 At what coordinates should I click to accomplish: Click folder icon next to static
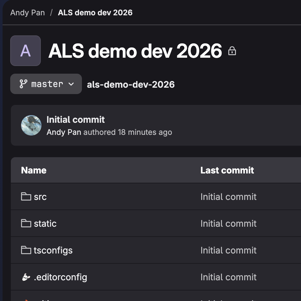[x=26, y=223]
